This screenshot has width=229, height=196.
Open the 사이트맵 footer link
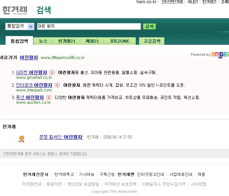[198, 184]
